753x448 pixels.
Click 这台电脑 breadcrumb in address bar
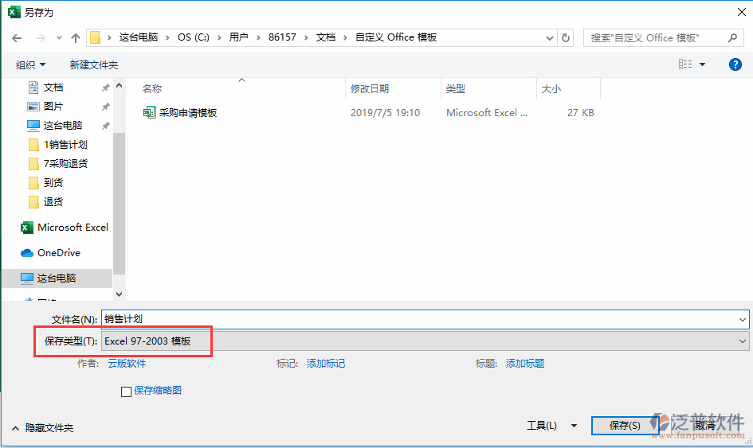[x=139, y=37]
